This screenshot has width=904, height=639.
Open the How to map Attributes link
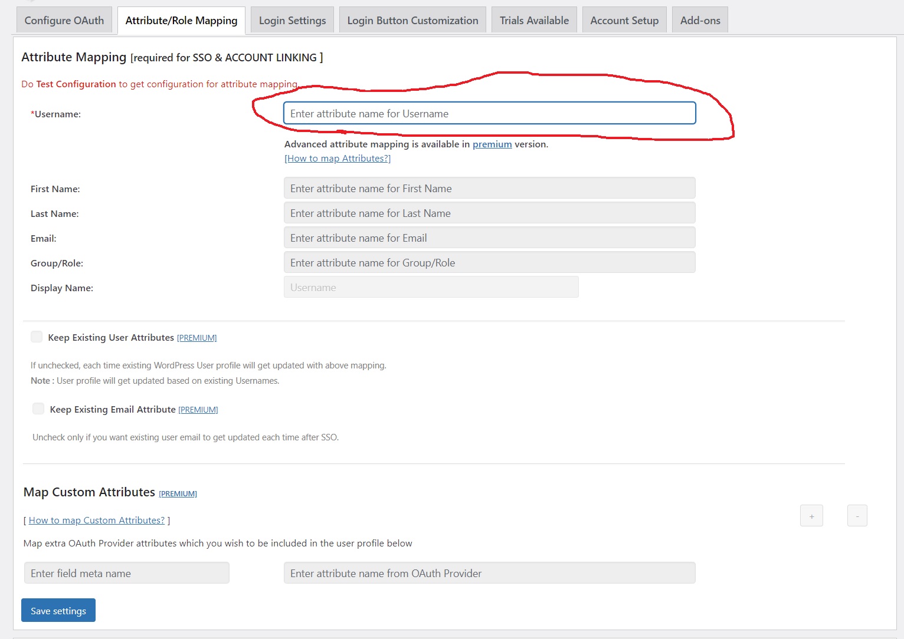pos(338,159)
